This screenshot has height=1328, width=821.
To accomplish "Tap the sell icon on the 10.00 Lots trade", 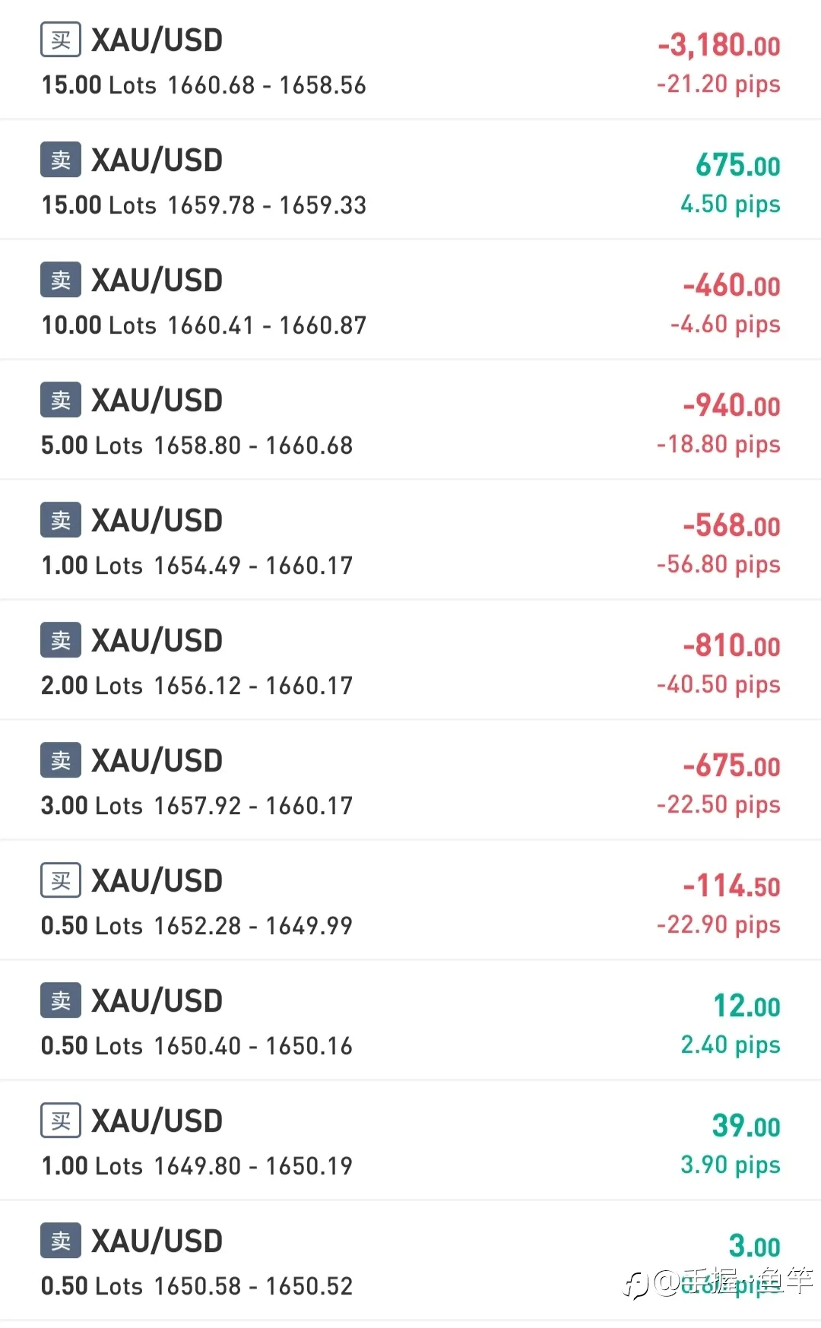I will [61, 280].
